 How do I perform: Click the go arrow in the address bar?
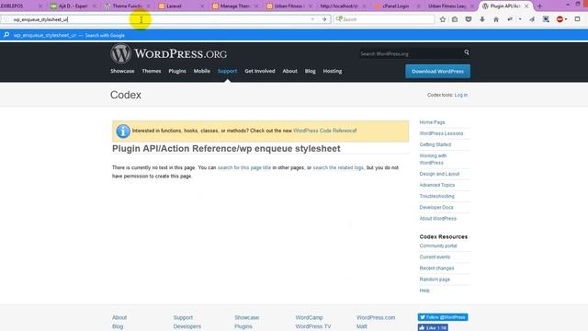tap(324, 19)
